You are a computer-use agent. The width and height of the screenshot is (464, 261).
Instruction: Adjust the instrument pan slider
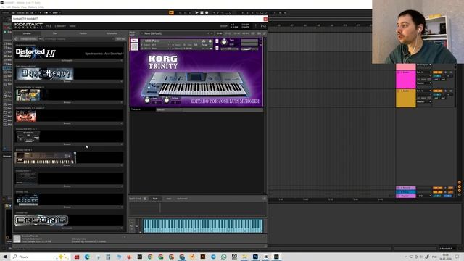[x=229, y=49]
